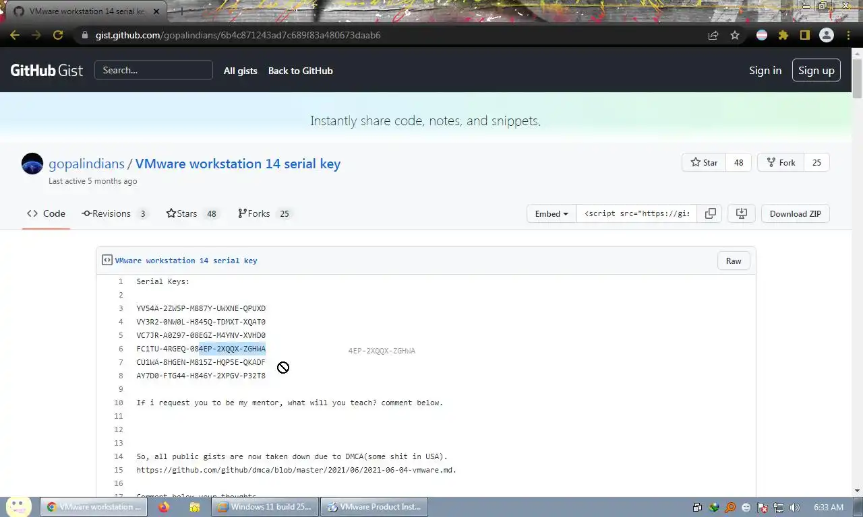Image resolution: width=863 pixels, height=517 pixels.
Task: Open the VMware workstation 14 serial key title link
Action: [x=238, y=164]
